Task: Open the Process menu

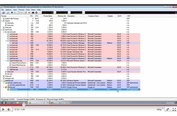Action: click(21, 10)
